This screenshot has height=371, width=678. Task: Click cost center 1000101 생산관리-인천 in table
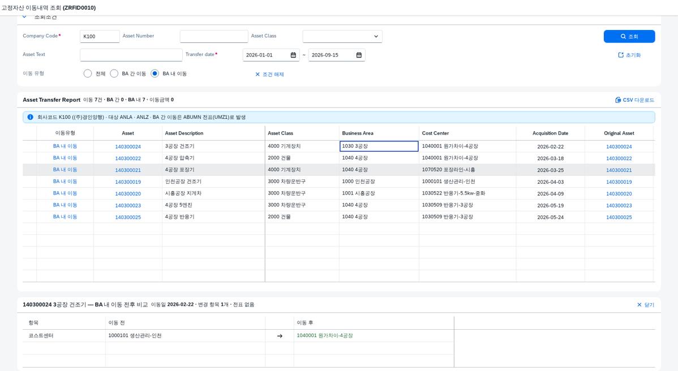pos(467,182)
